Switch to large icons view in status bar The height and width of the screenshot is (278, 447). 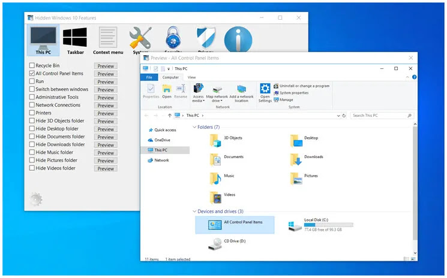[413, 259]
